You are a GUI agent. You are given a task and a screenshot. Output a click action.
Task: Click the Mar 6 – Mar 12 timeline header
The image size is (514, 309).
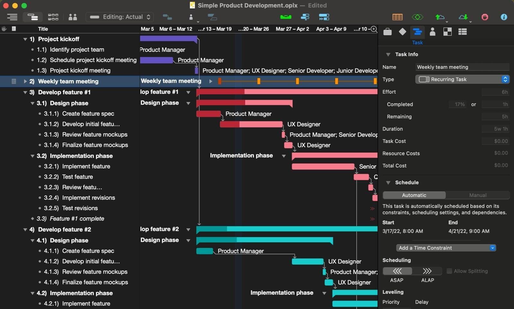click(x=175, y=29)
